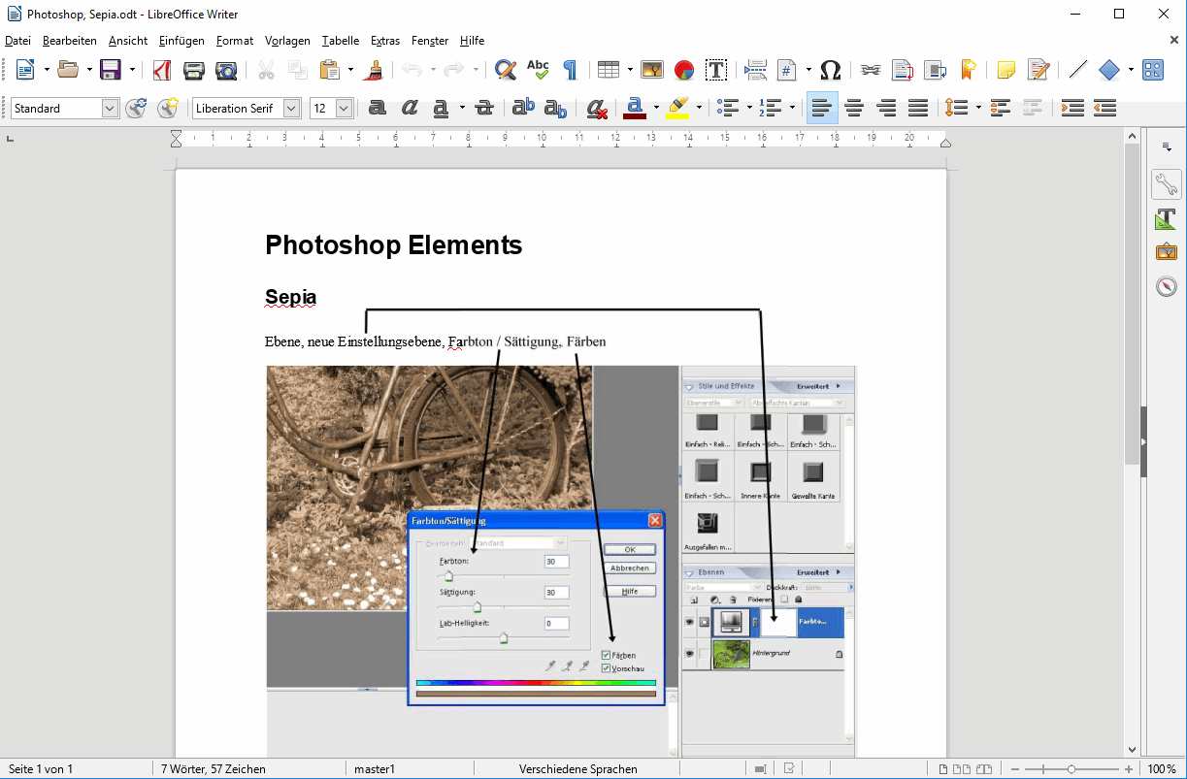
Task: Open the Datei menu
Action: click(17, 41)
